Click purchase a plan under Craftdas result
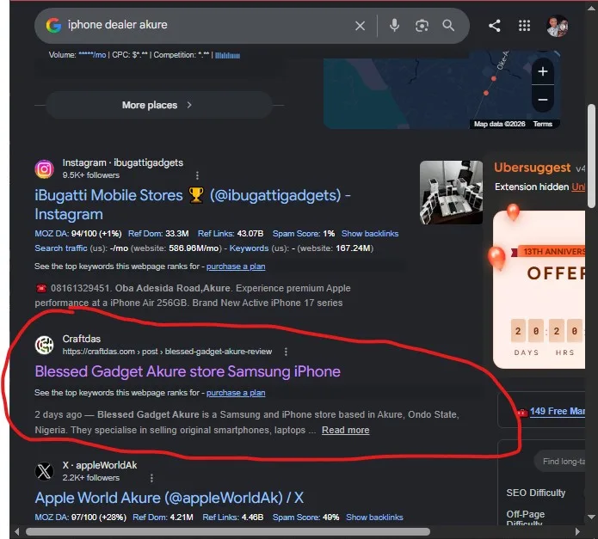 click(236, 393)
